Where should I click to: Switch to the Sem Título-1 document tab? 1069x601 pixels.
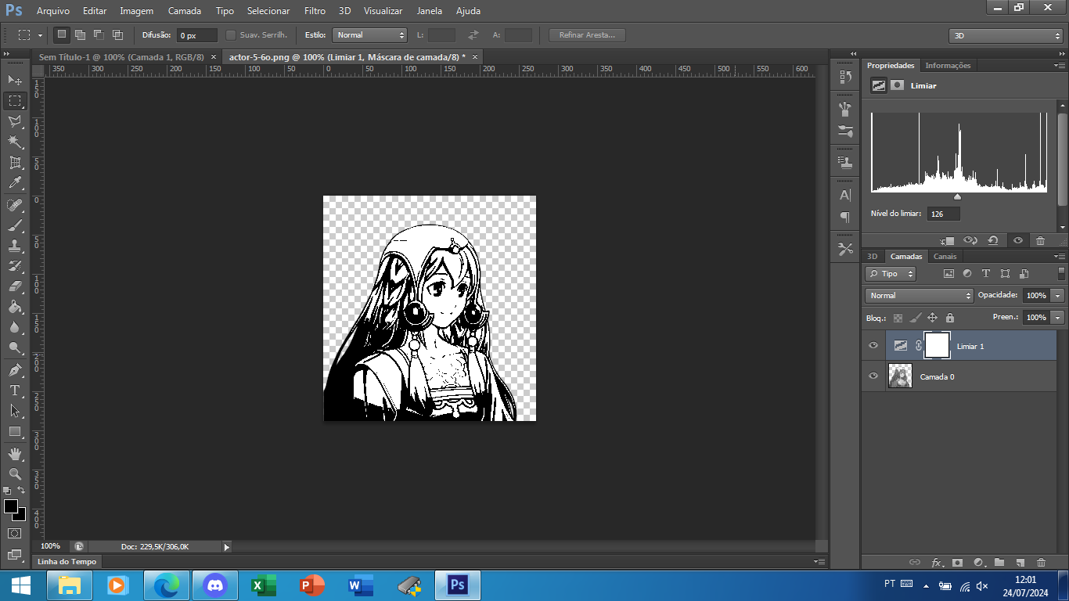(x=121, y=57)
